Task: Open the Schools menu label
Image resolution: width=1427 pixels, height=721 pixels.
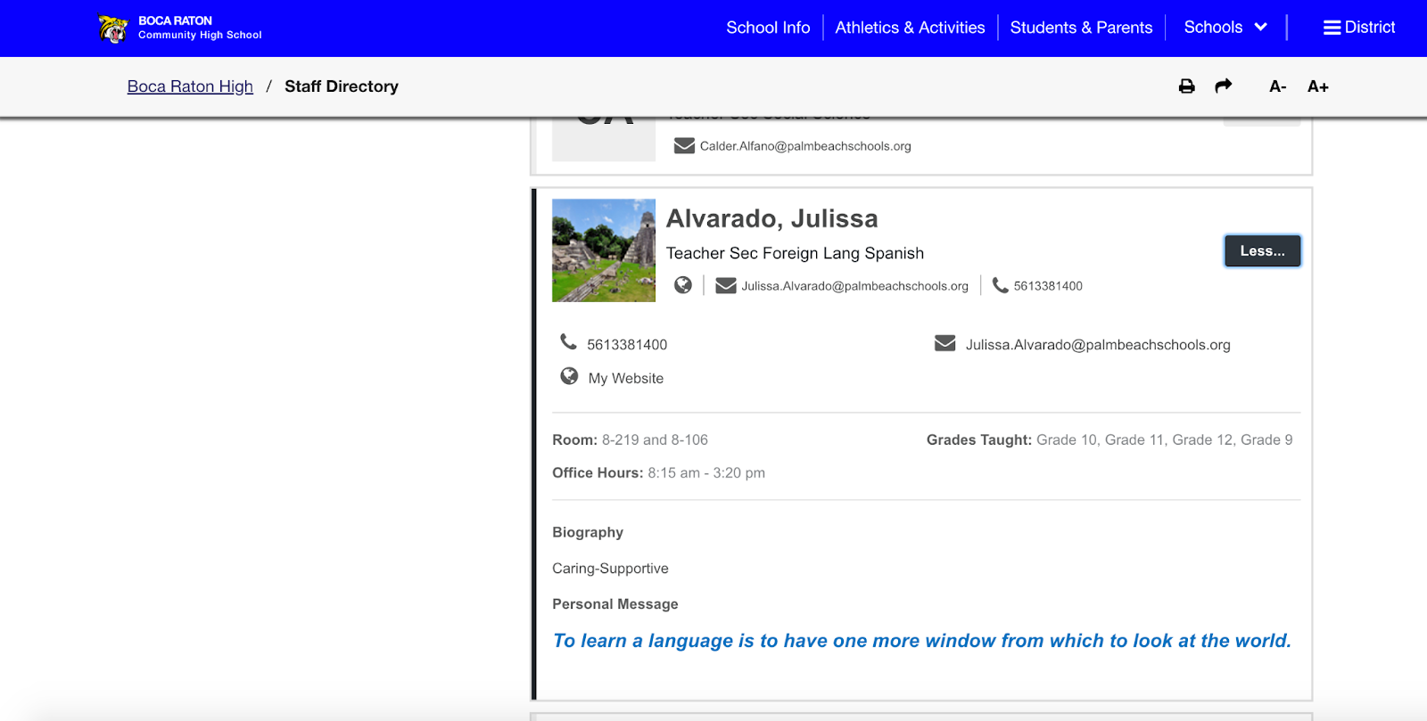Action: [x=1213, y=27]
